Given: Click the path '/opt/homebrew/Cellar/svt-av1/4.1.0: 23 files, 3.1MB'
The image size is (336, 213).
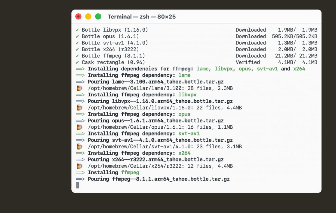Looking at the screenshot, I should (165, 146).
